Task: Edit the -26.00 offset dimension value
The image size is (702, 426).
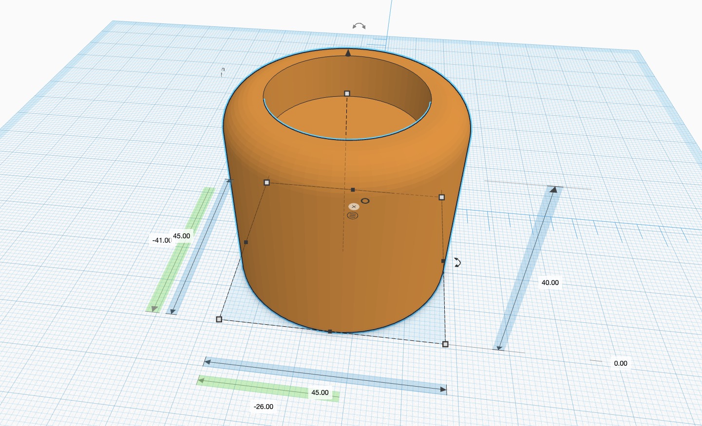Action: pos(264,407)
